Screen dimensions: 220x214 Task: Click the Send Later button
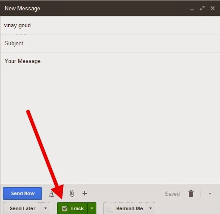(x=22, y=208)
